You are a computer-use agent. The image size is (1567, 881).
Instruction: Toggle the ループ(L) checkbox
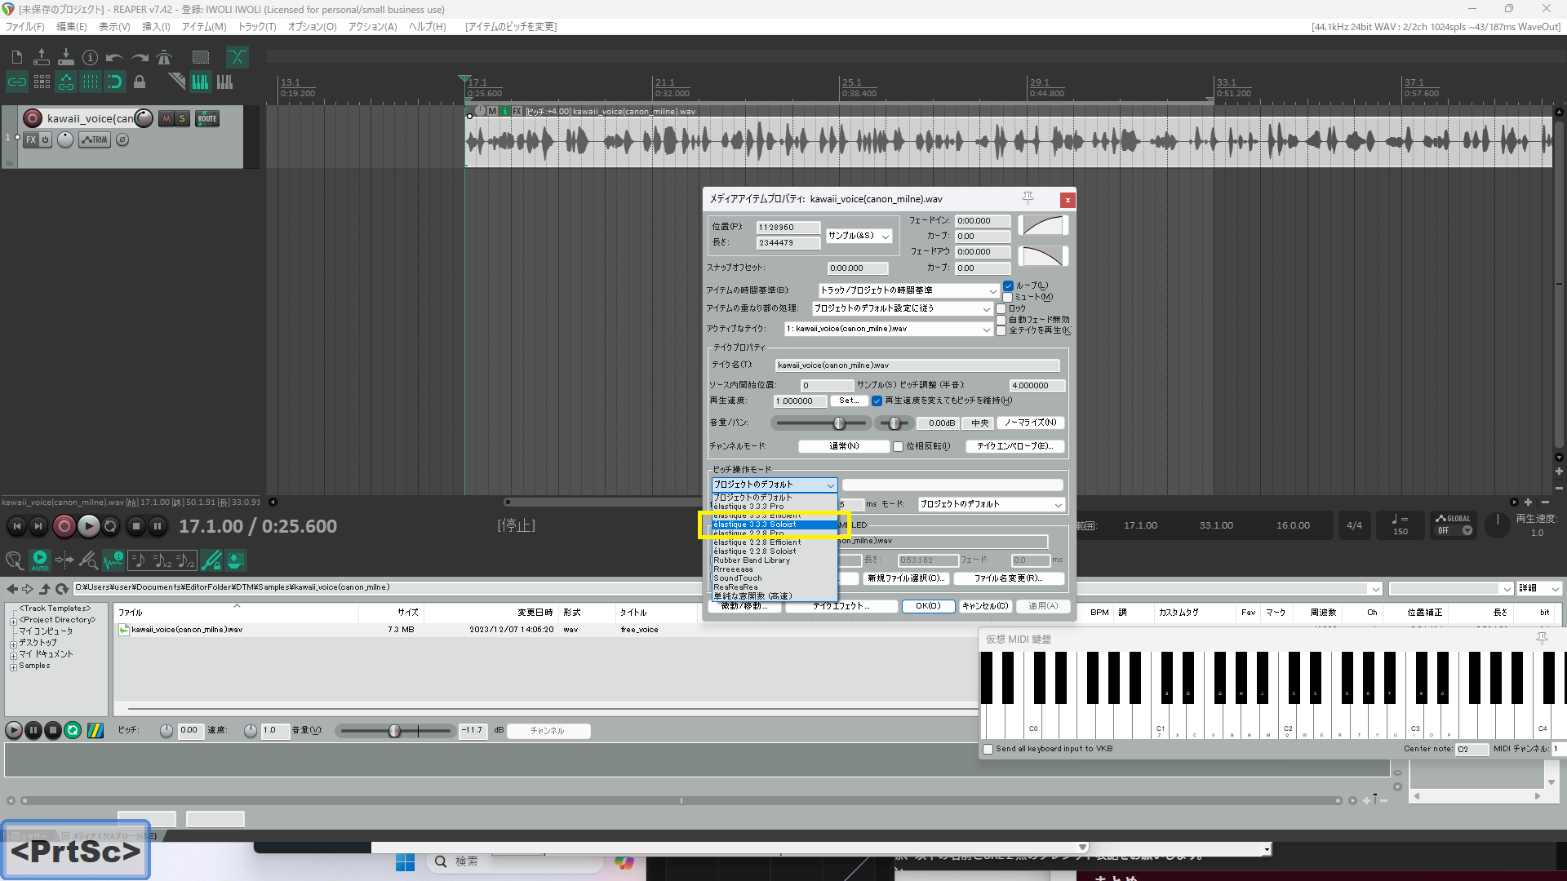1008,286
